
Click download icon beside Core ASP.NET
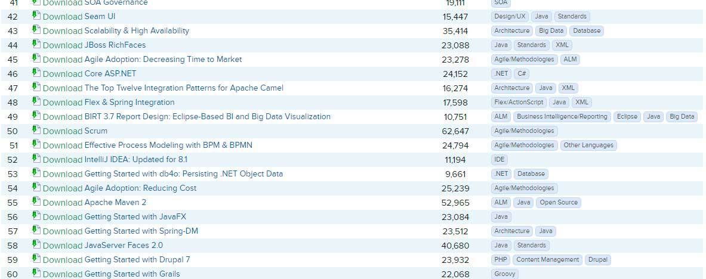point(36,73)
